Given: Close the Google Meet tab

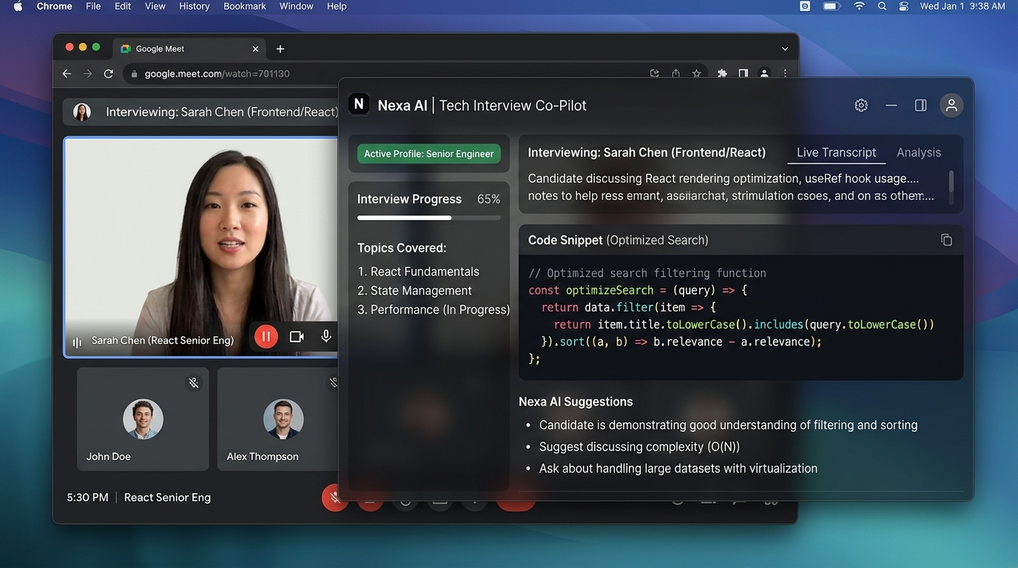Looking at the screenshot, I should coord(255,49).
